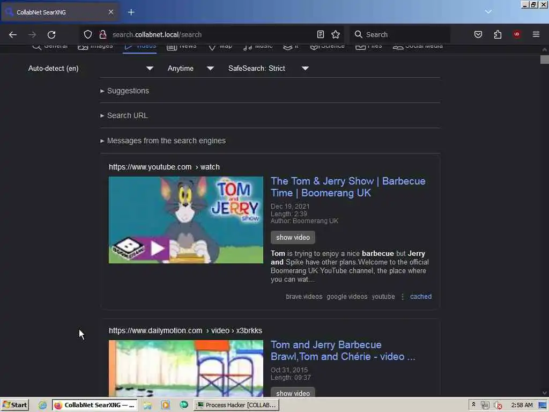Open the network tray icon

coord(485,406)
